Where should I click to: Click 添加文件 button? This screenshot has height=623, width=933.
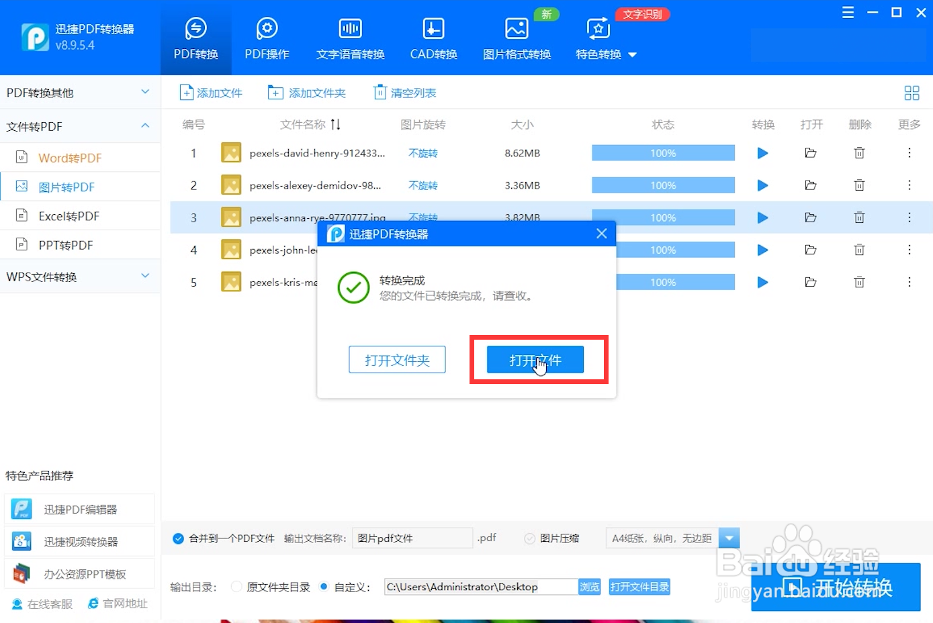pyautogui.click(x=211, y=93)
